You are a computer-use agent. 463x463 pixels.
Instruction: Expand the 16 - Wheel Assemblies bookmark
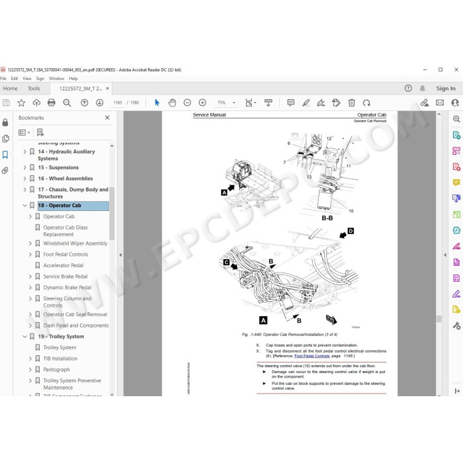point(25,179)
